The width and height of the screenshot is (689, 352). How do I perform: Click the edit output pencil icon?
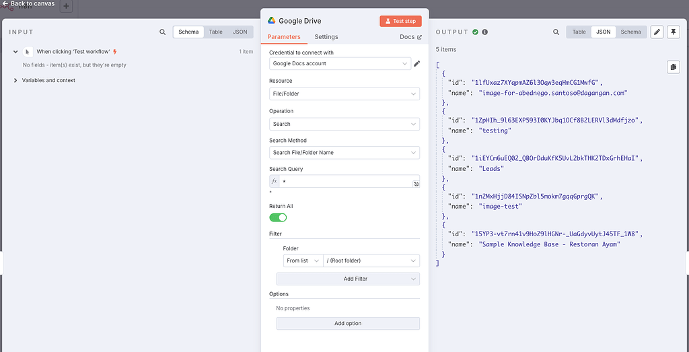(657, 32)
